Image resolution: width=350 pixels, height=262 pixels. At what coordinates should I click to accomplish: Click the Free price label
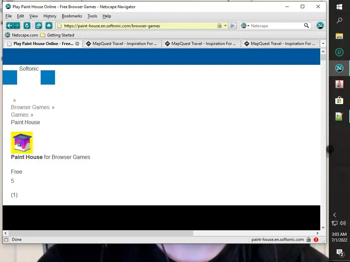(16, 172)
